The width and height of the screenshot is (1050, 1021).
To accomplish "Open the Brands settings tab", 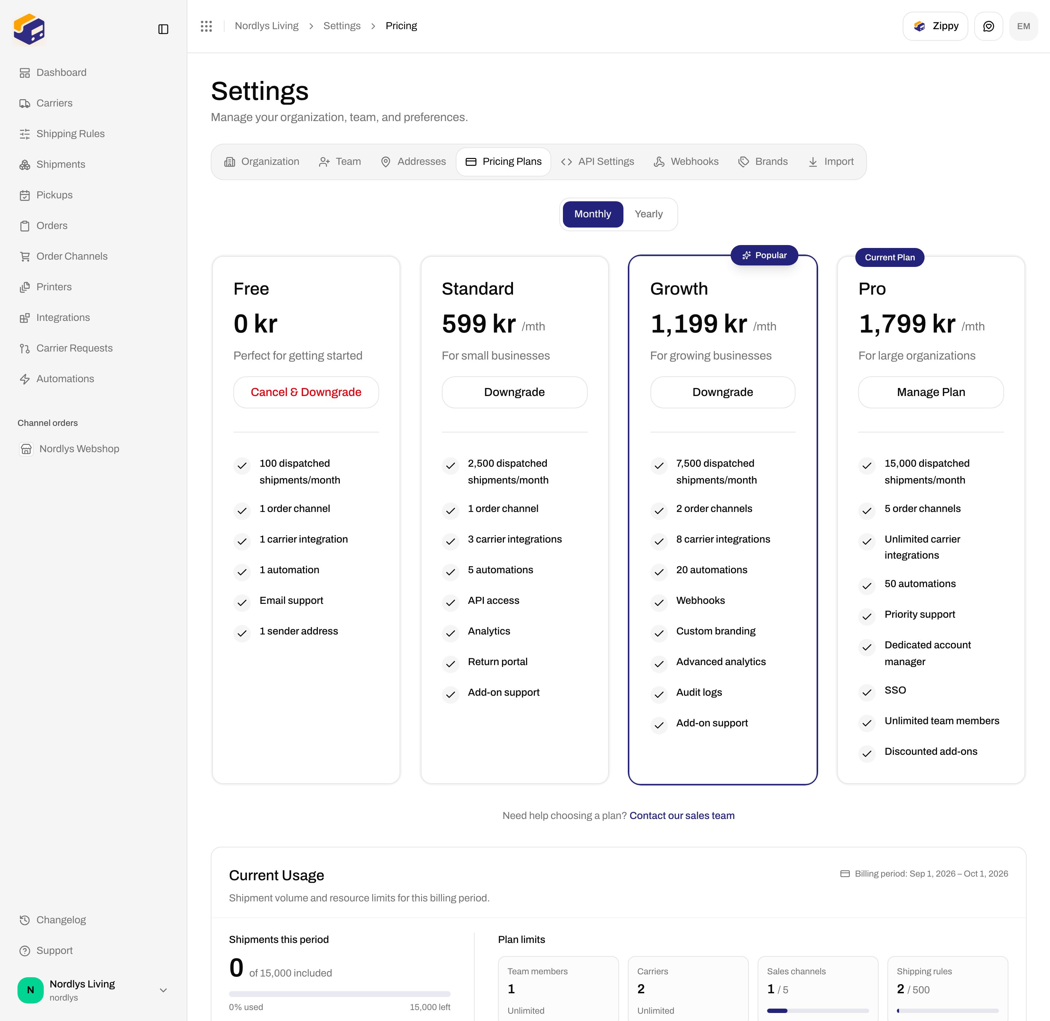I will 763,162.
